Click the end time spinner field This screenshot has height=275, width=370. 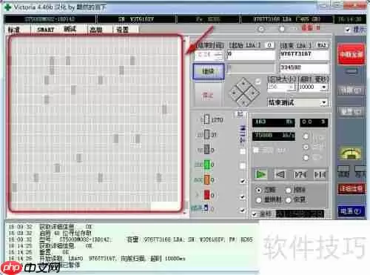[209, 55]
